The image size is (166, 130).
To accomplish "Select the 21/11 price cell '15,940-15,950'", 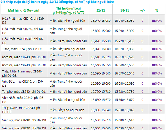I will 101,21.
